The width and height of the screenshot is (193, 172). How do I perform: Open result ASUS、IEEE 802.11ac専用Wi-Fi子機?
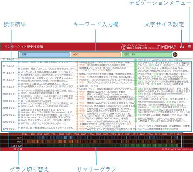[x=162, y=68]
